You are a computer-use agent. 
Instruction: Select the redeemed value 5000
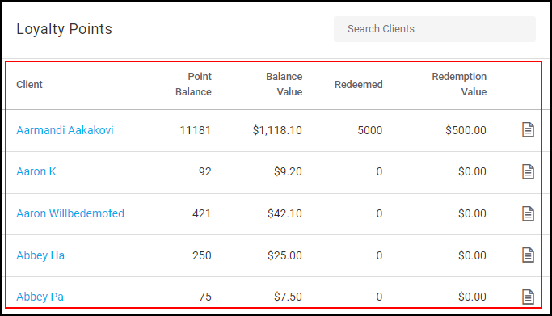point(370,130)
